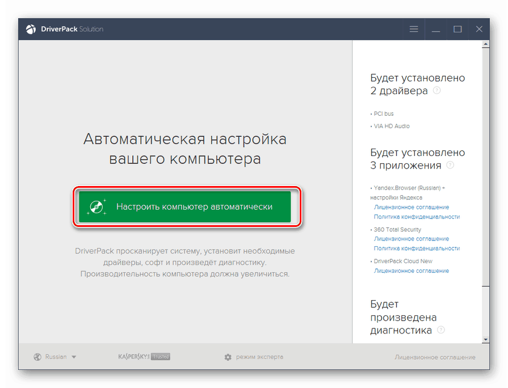Open footer 'Лицензионное соглашение' link
508x388 pixels.
pyautogui.click(x=435, y=357)
